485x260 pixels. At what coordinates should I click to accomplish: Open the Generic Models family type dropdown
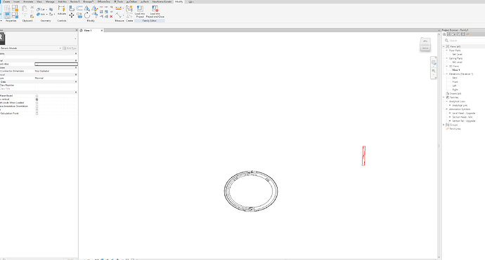coord(31,48)
